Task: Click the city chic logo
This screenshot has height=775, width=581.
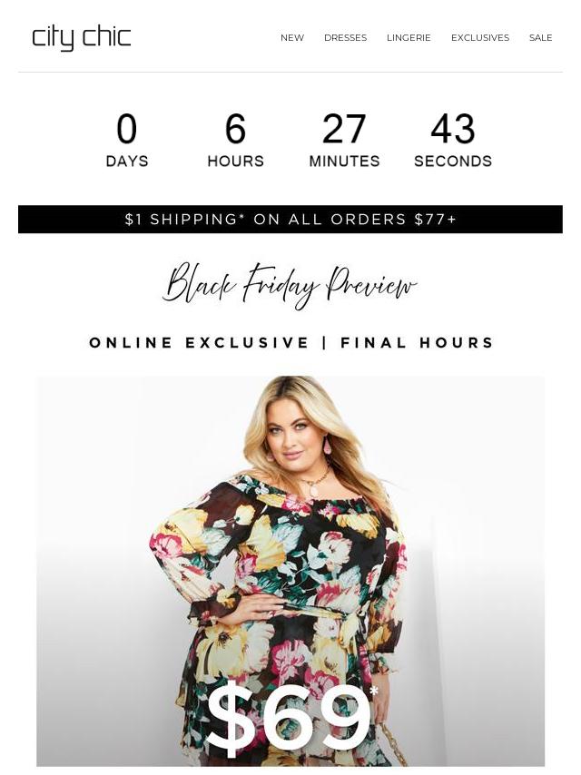Action: coord(81,38)
